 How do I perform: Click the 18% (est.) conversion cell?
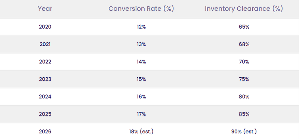point(141,132)
